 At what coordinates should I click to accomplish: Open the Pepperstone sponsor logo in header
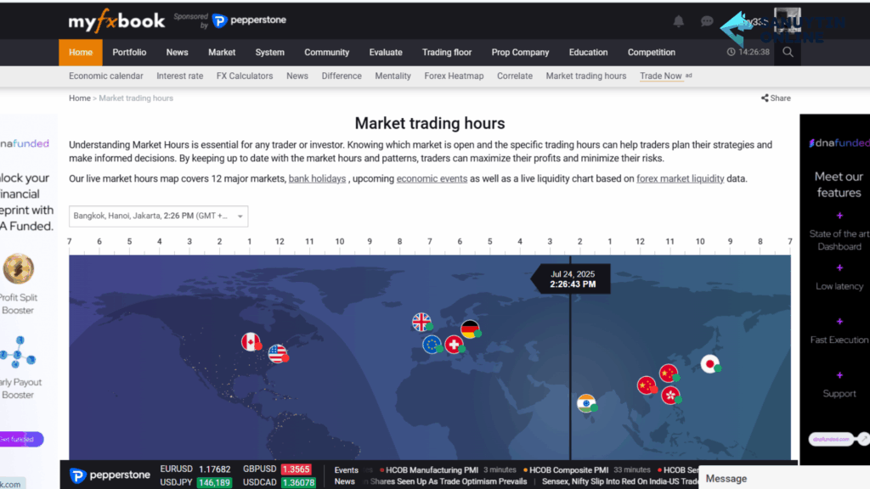pos(249,20)
